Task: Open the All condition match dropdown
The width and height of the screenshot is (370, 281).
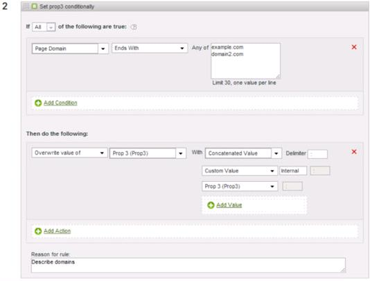Action: 44,27
